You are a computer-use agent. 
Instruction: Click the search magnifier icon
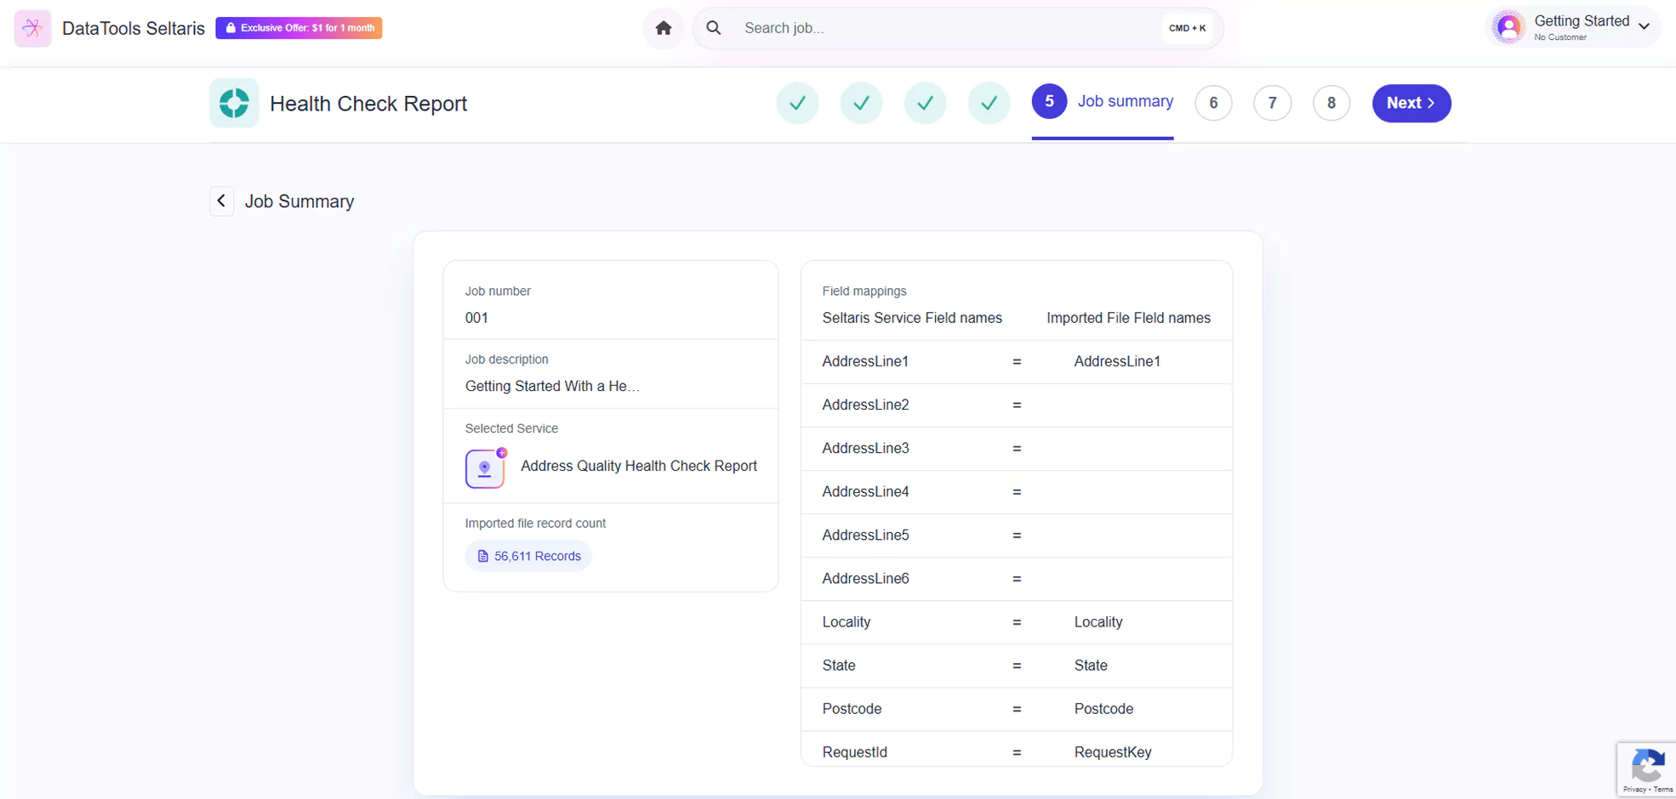(x=714, y=28)
